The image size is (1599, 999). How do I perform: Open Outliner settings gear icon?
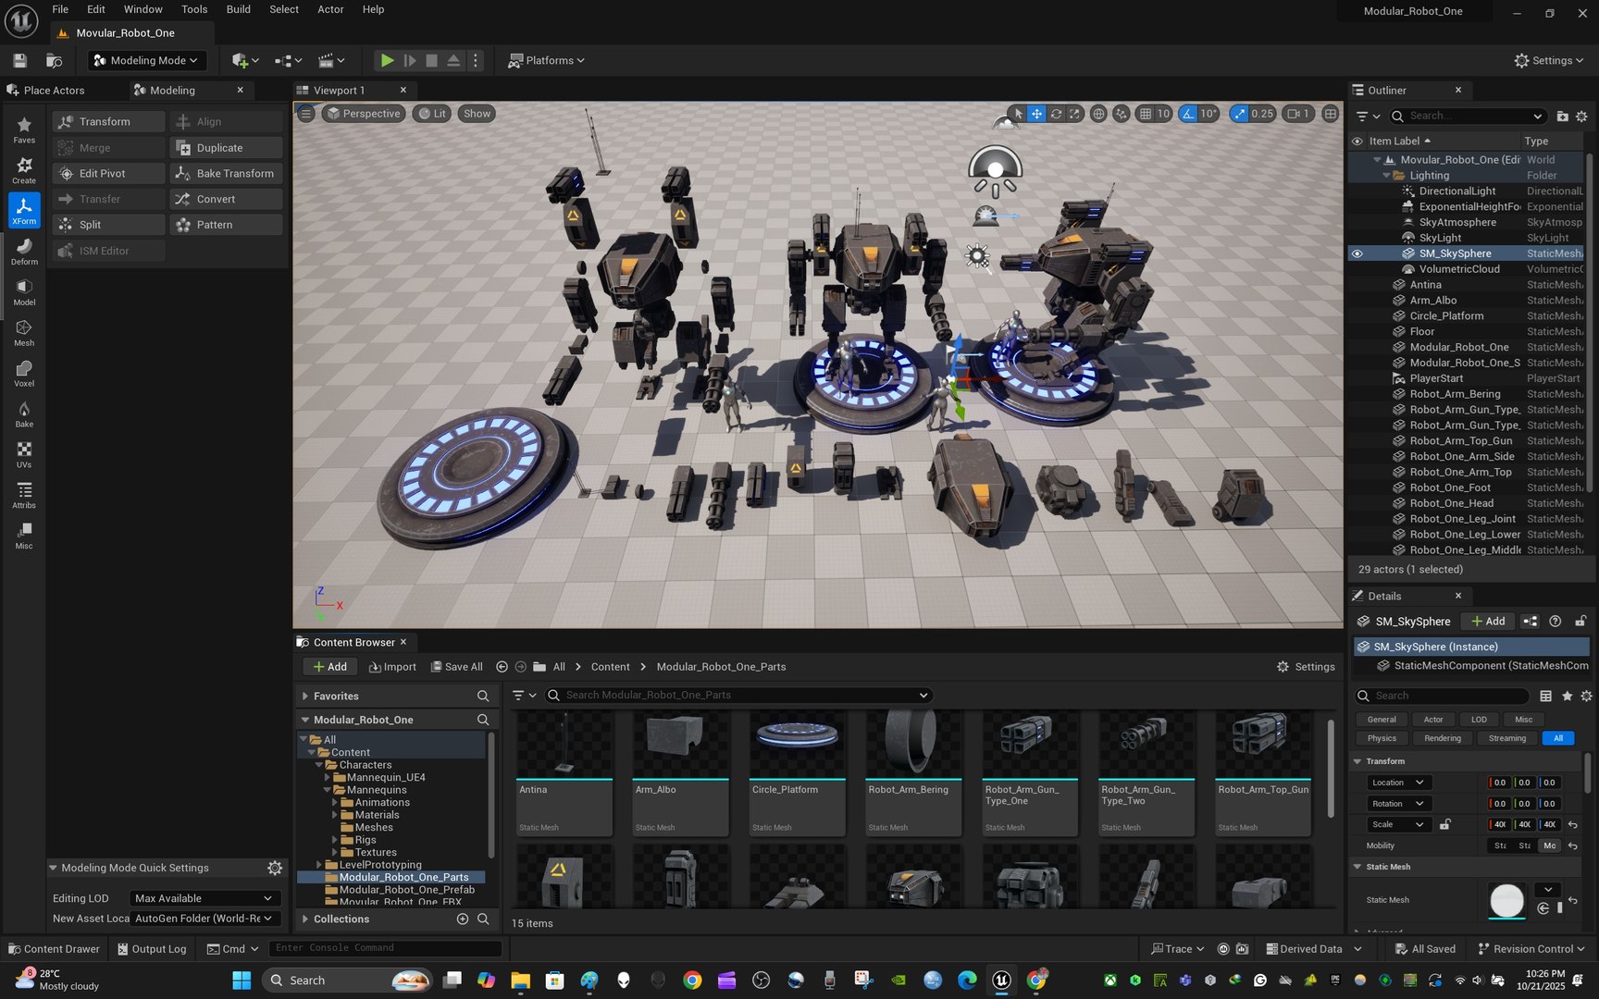[x=1581, y=116]
